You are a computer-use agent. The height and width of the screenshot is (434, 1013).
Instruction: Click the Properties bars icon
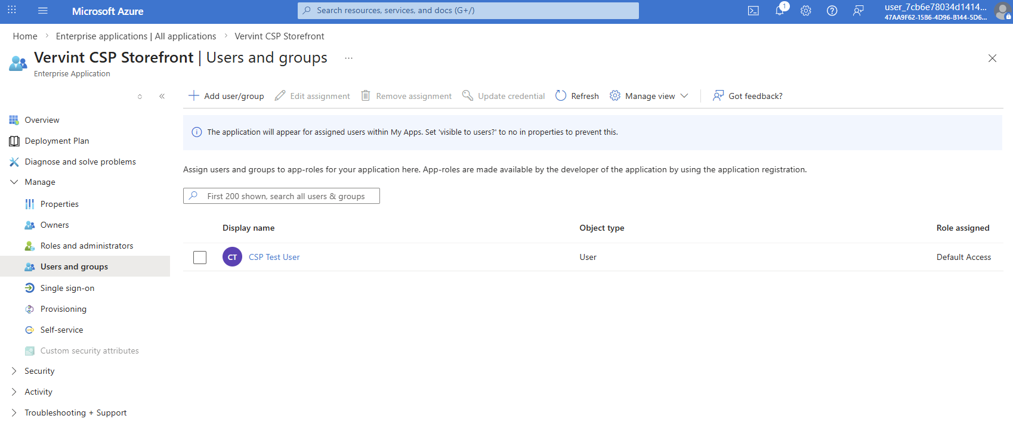pos(29,204)
